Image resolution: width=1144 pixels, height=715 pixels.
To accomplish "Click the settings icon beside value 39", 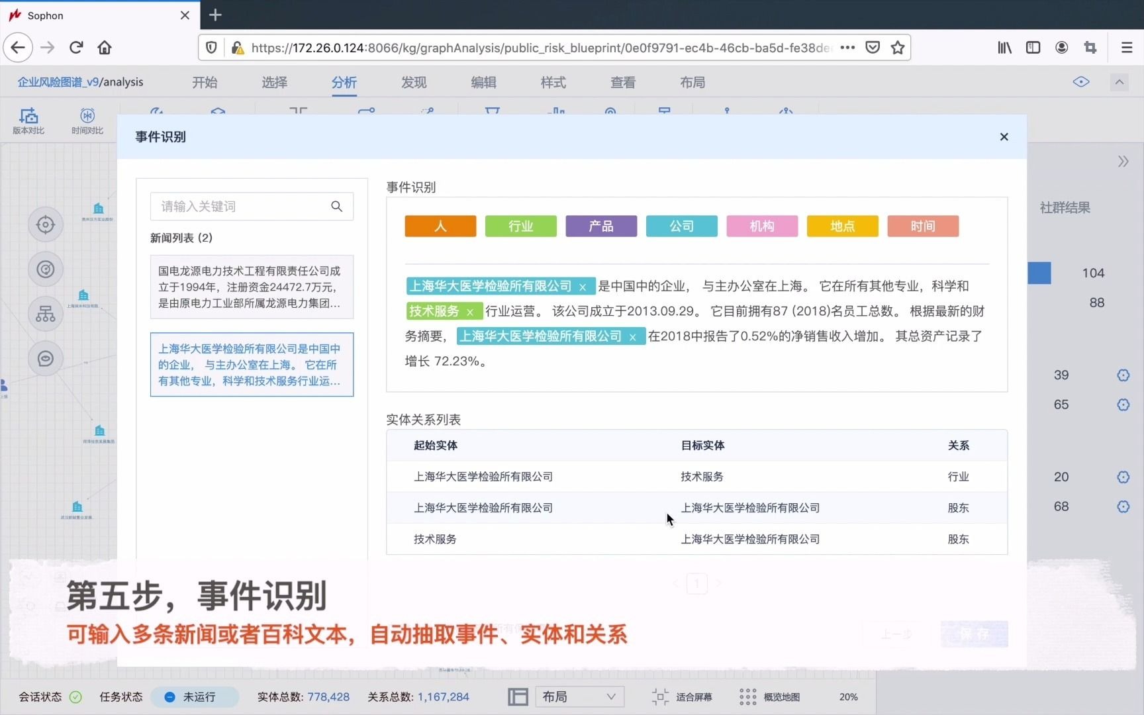I will point(1123,375).
